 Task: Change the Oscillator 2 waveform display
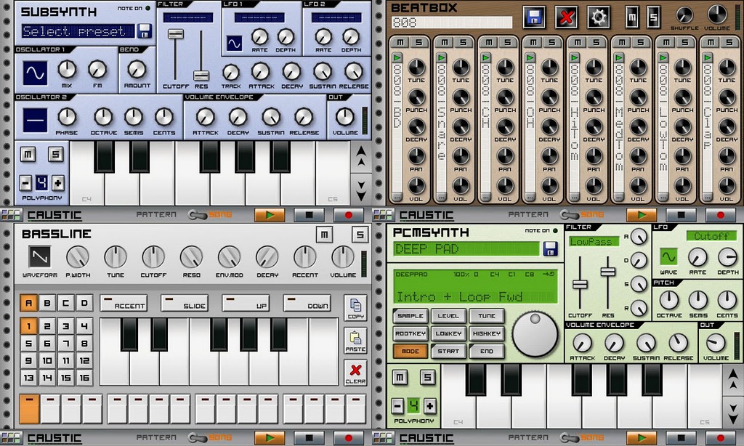click(x=35, y=120)
